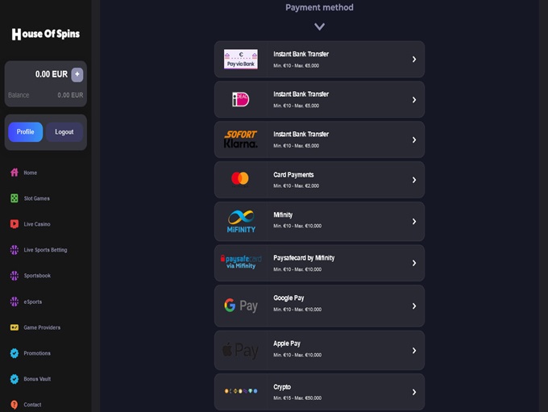Click the Google Pay logo

pos(240,306)
